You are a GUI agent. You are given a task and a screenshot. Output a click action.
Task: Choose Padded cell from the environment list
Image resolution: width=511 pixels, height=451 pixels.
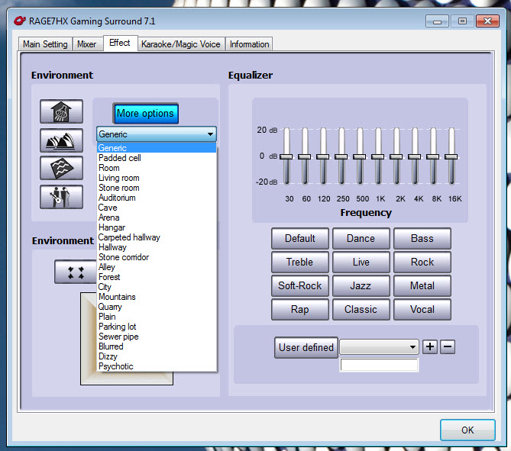[x=157, y=158]
